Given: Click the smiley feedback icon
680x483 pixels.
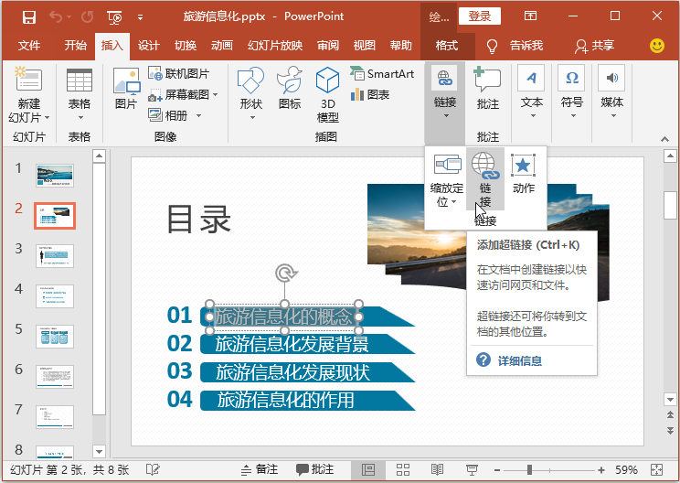Looking at the screenshot, I should pos(657,46).
